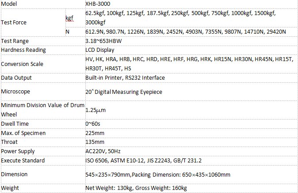Click the Dwell Time 0~60s value
The image size is (298, 193).
[94, 124]
